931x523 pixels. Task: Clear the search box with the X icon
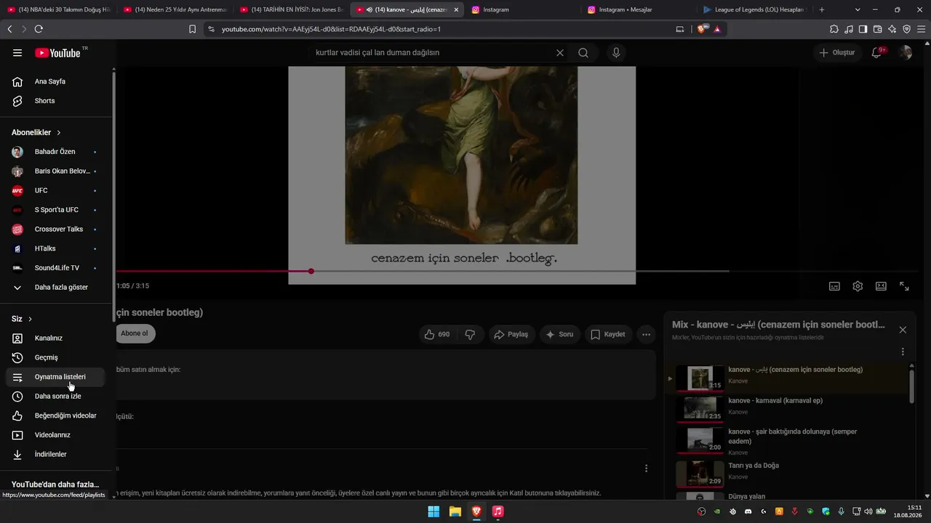pyautogui.click(x=560, y=52)
